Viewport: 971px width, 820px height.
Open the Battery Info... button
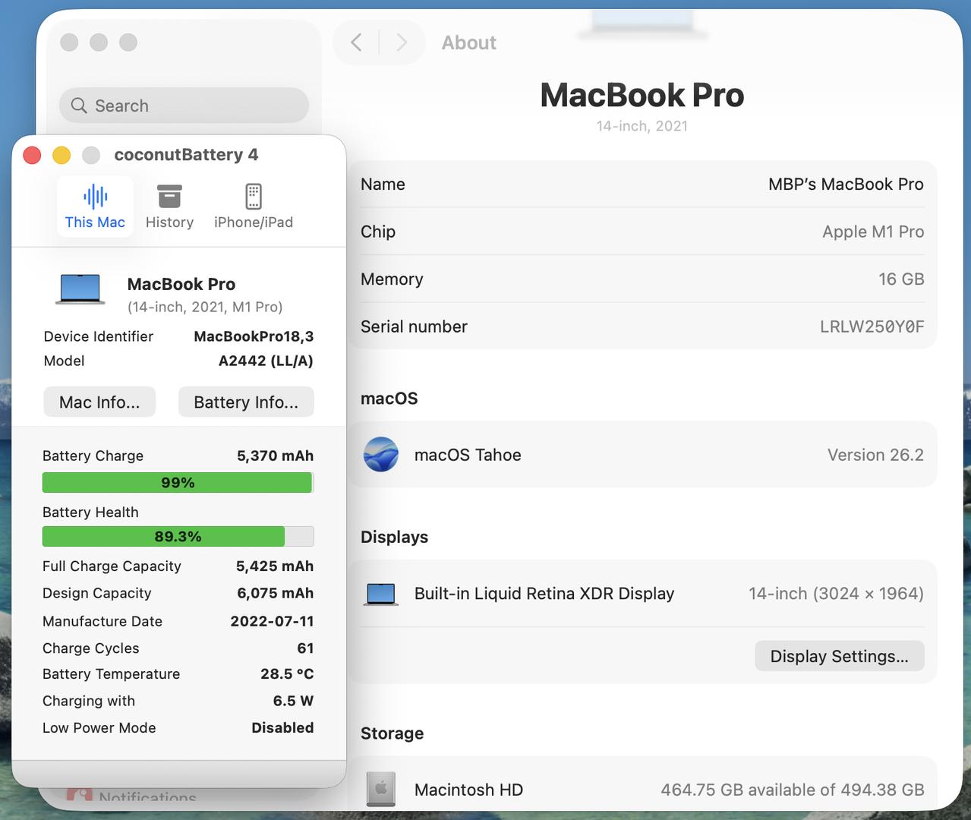[246, 402]
